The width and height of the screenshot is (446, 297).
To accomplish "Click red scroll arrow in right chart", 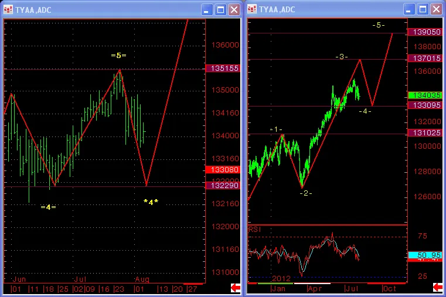I will pyautogui.click(x=437, y=287).
